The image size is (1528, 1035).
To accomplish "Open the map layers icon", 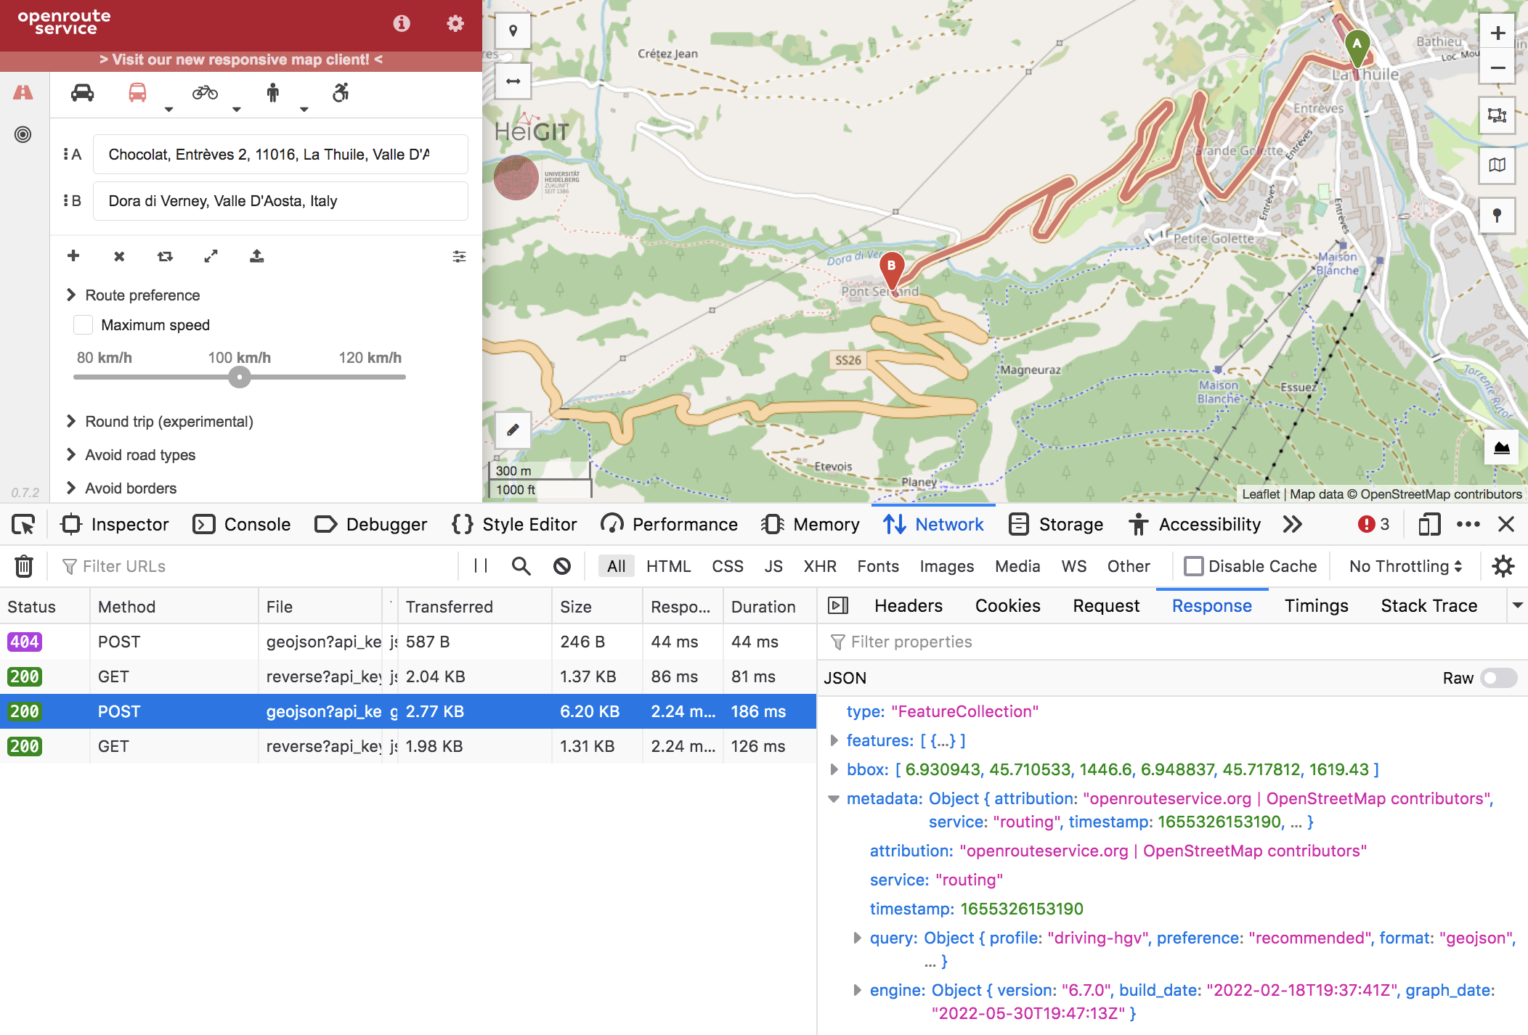I will 1497,165.
